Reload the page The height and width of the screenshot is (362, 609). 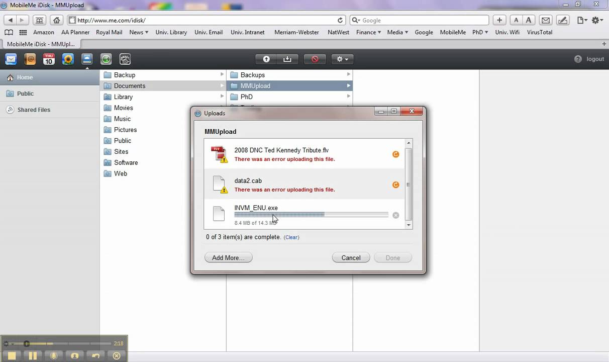coord(340,20)
